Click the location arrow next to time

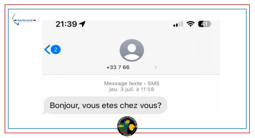(82, 24)
